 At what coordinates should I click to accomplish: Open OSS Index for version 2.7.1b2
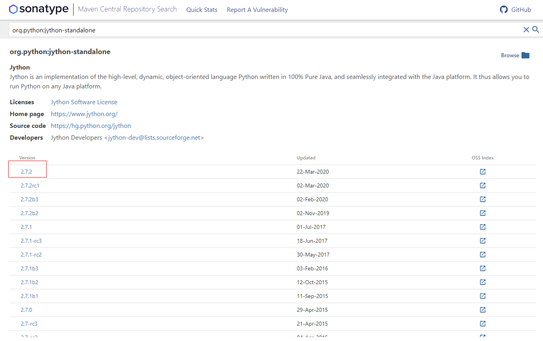click(482, 282)
